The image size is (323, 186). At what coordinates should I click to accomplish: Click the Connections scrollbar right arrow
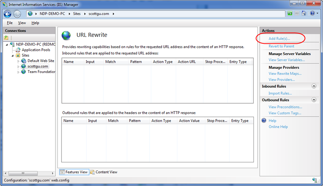tap(52, 173)
